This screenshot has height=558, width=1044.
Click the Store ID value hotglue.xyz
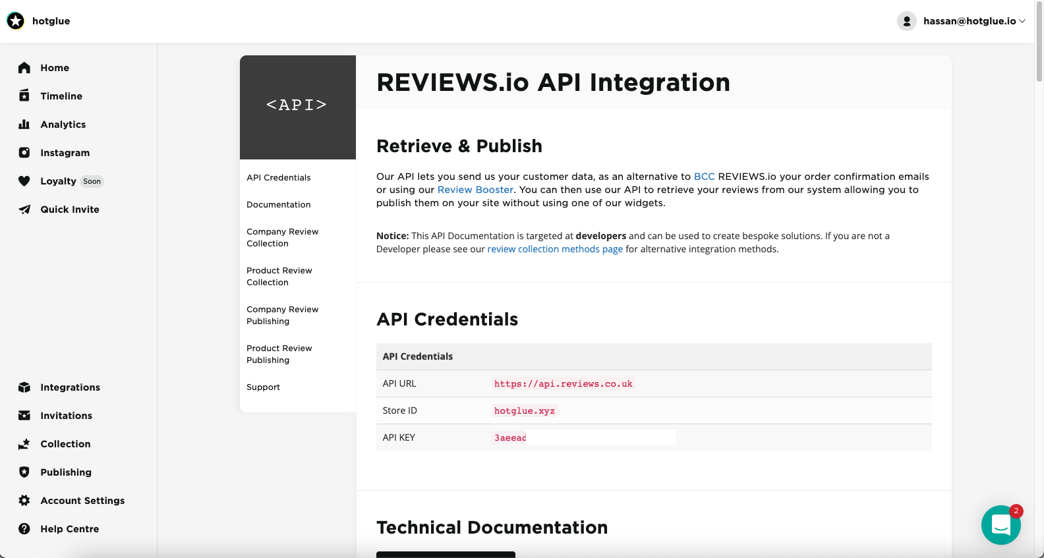coord(525,411)
